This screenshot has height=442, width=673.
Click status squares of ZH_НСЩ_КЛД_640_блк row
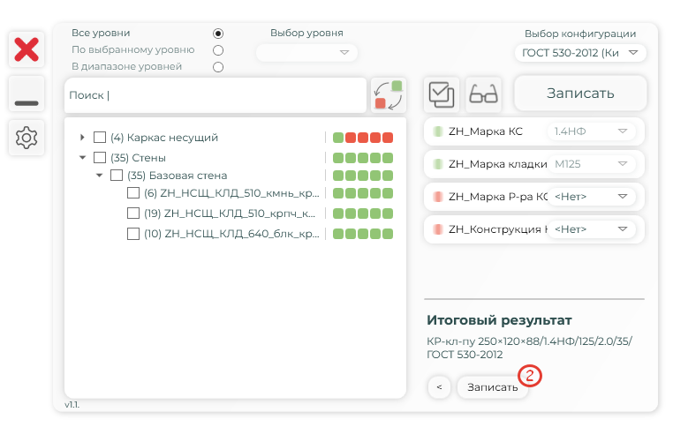[363, 234]
